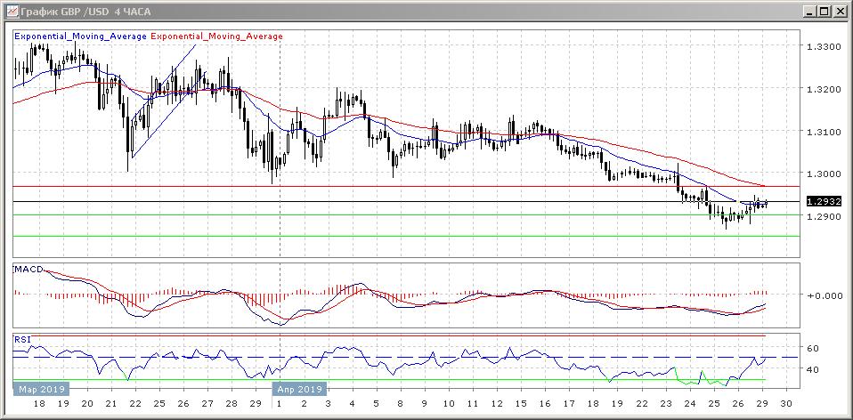This screenshot has height=420, width=853.
Task: Click the chart icon in the title bar
Action: pyautogui.click(x=10, y=12)
